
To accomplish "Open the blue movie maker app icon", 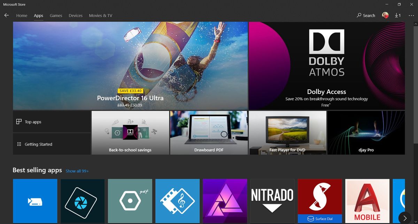I will tap(35, 201).
